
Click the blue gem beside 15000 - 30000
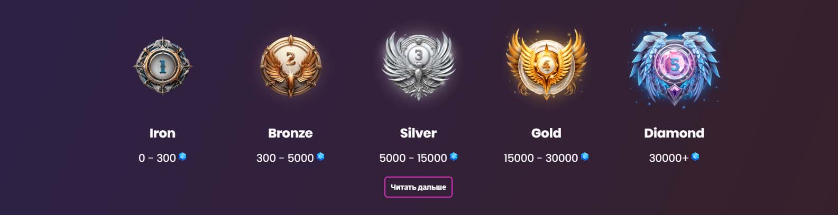coord(585,157)
